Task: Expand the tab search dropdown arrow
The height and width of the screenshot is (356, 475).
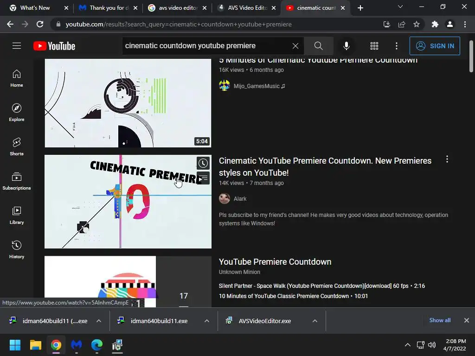Action: pos(400,6)
